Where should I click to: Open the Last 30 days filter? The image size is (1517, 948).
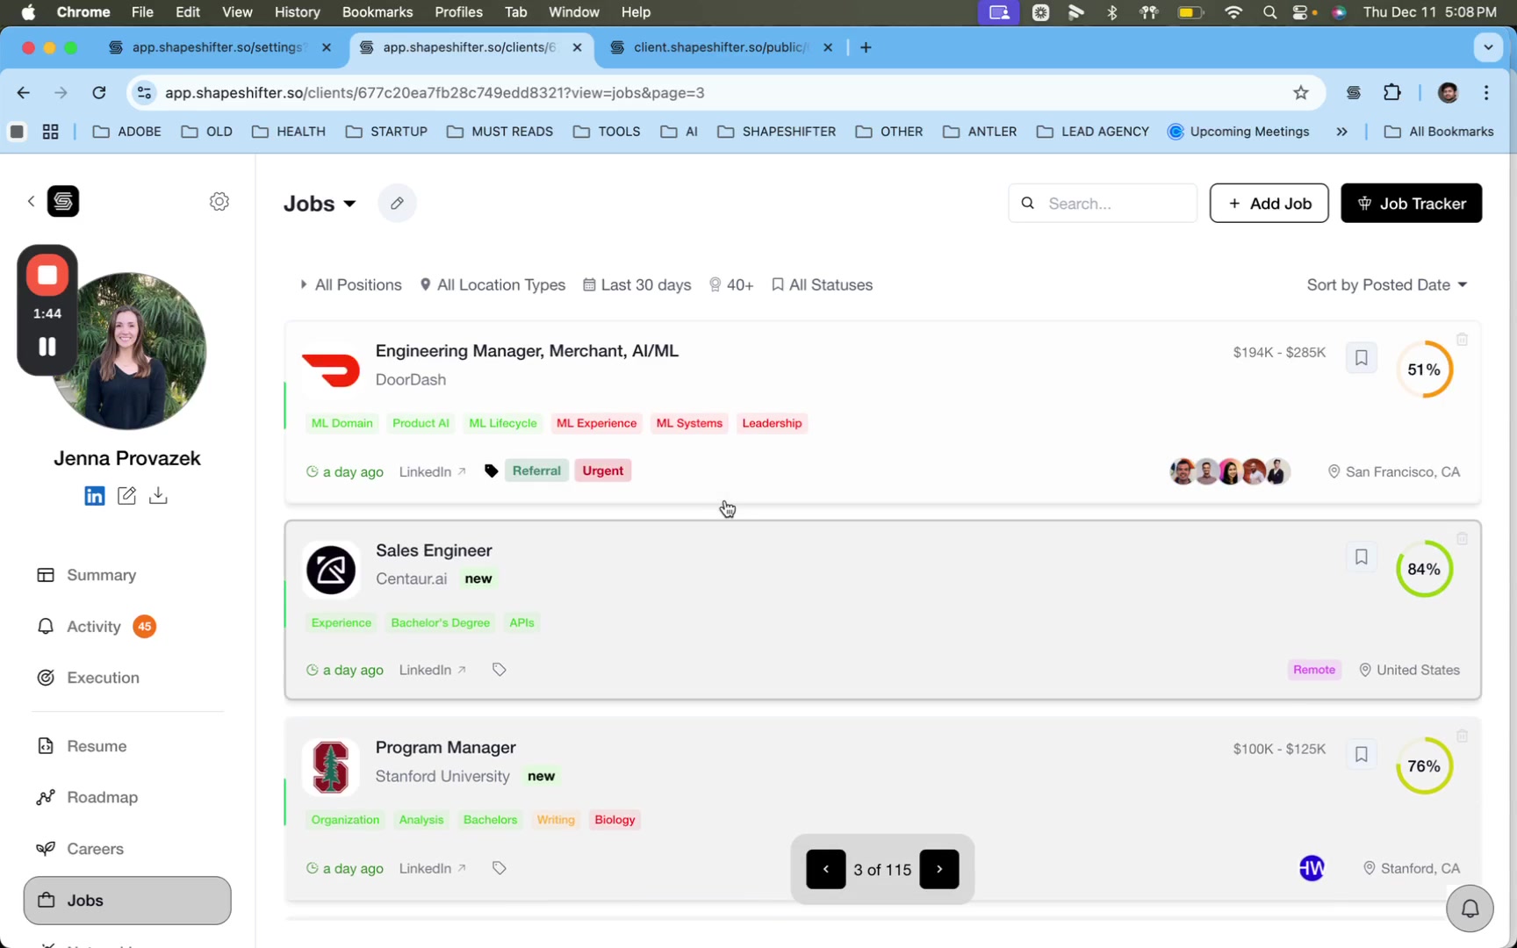[636, 284]
